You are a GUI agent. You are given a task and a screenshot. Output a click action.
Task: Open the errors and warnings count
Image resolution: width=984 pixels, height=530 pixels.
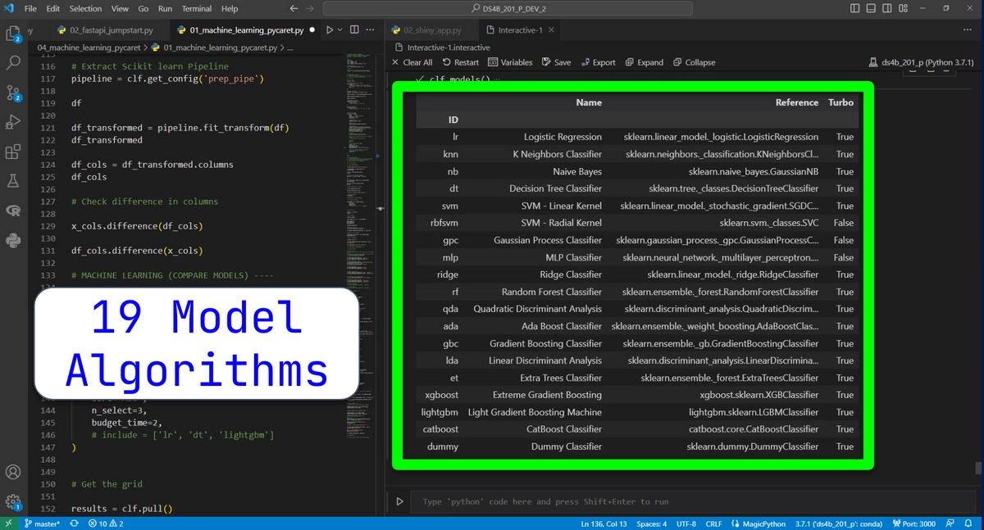(x=106, y=523)
